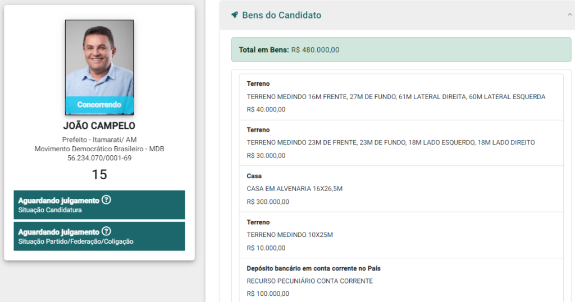Click the Total em Bens R$ 480.000,00 banner

(x=401, y=50)
